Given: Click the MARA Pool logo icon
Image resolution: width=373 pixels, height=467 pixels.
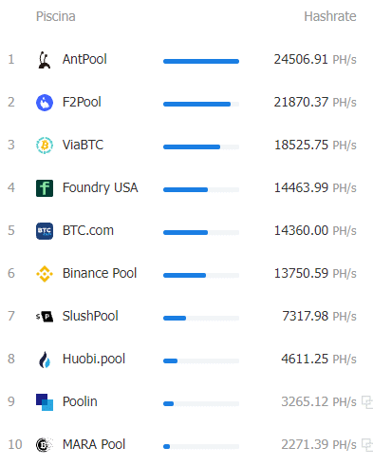Looking at the screenshot, I should tap(45, 445).
